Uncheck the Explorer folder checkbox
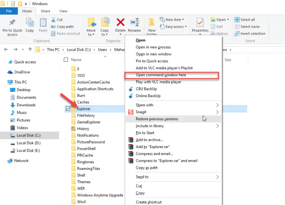 click(67, 109)
